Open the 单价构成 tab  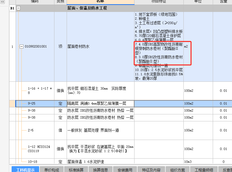pos(52,170)
